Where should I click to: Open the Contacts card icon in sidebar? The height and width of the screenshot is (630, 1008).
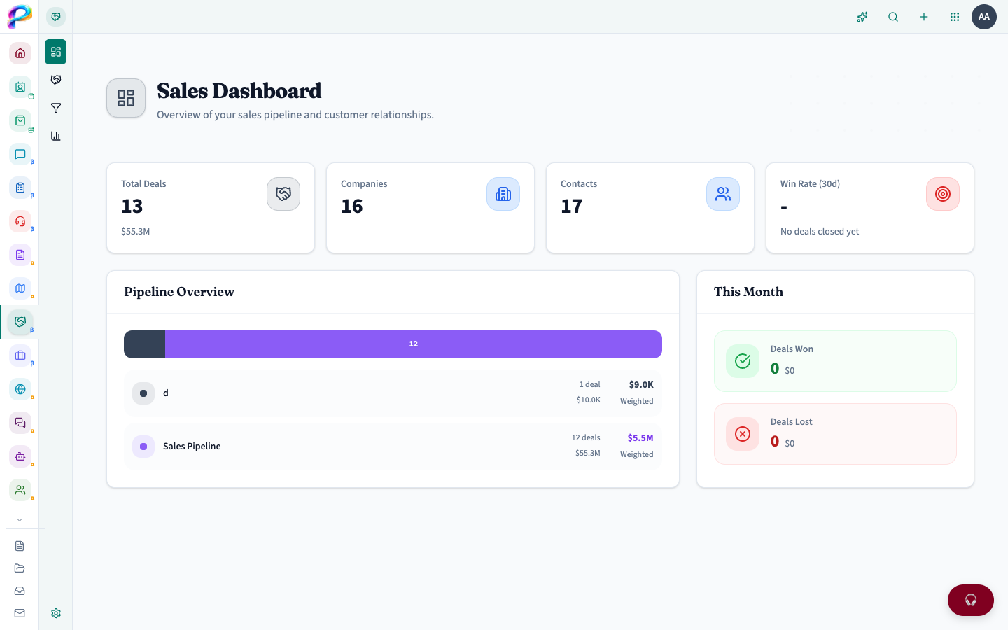point(20,87)
